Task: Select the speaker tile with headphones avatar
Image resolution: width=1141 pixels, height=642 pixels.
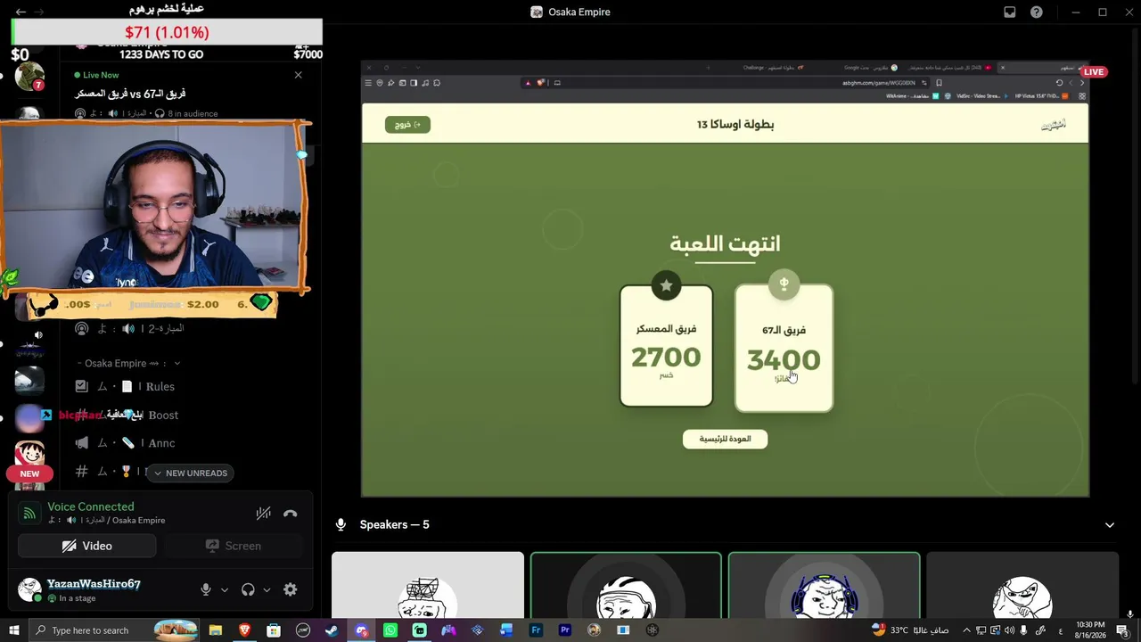Action: [824, 585]
